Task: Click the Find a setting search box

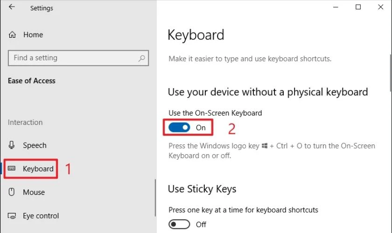Action: point(72,58)
